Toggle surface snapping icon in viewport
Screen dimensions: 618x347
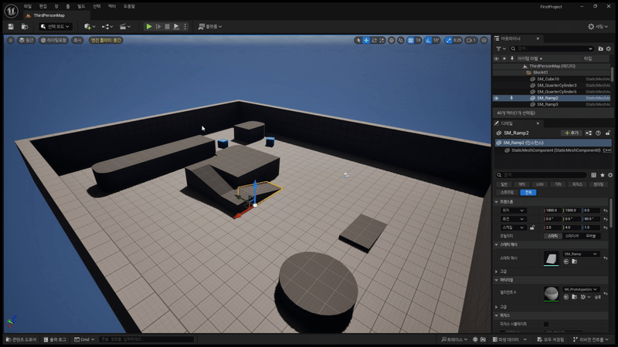point(401,40)
